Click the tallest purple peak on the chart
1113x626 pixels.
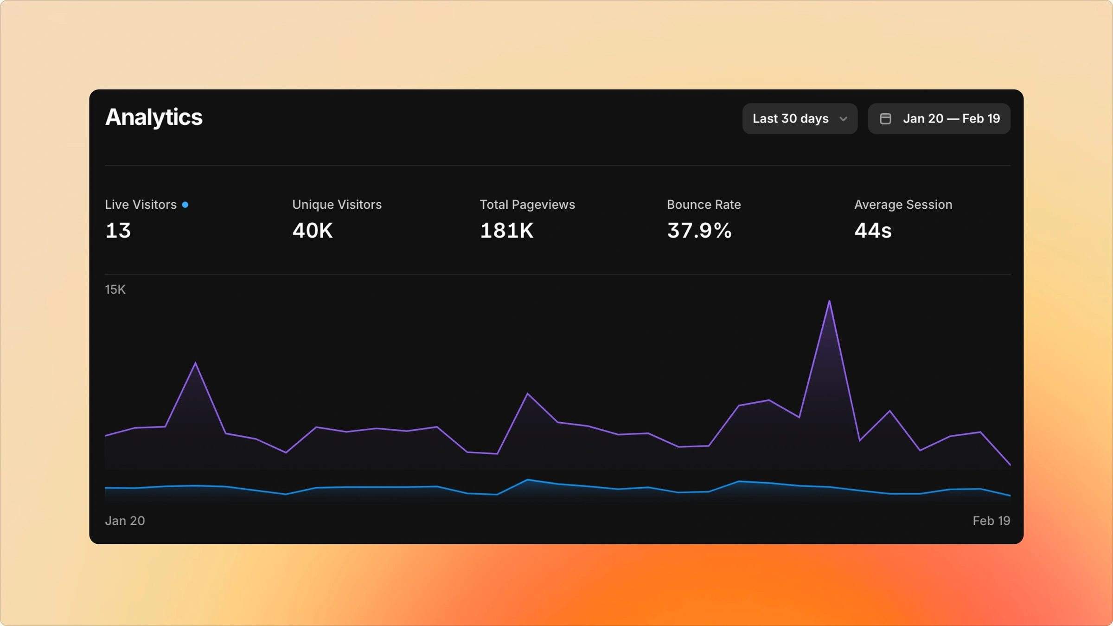(x=829, y=302)
